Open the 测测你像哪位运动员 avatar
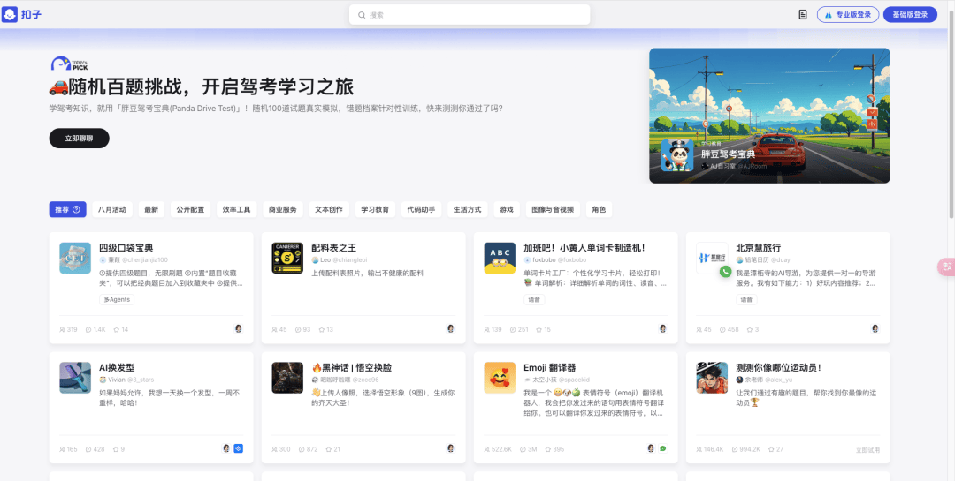 [x=712, y=378]
